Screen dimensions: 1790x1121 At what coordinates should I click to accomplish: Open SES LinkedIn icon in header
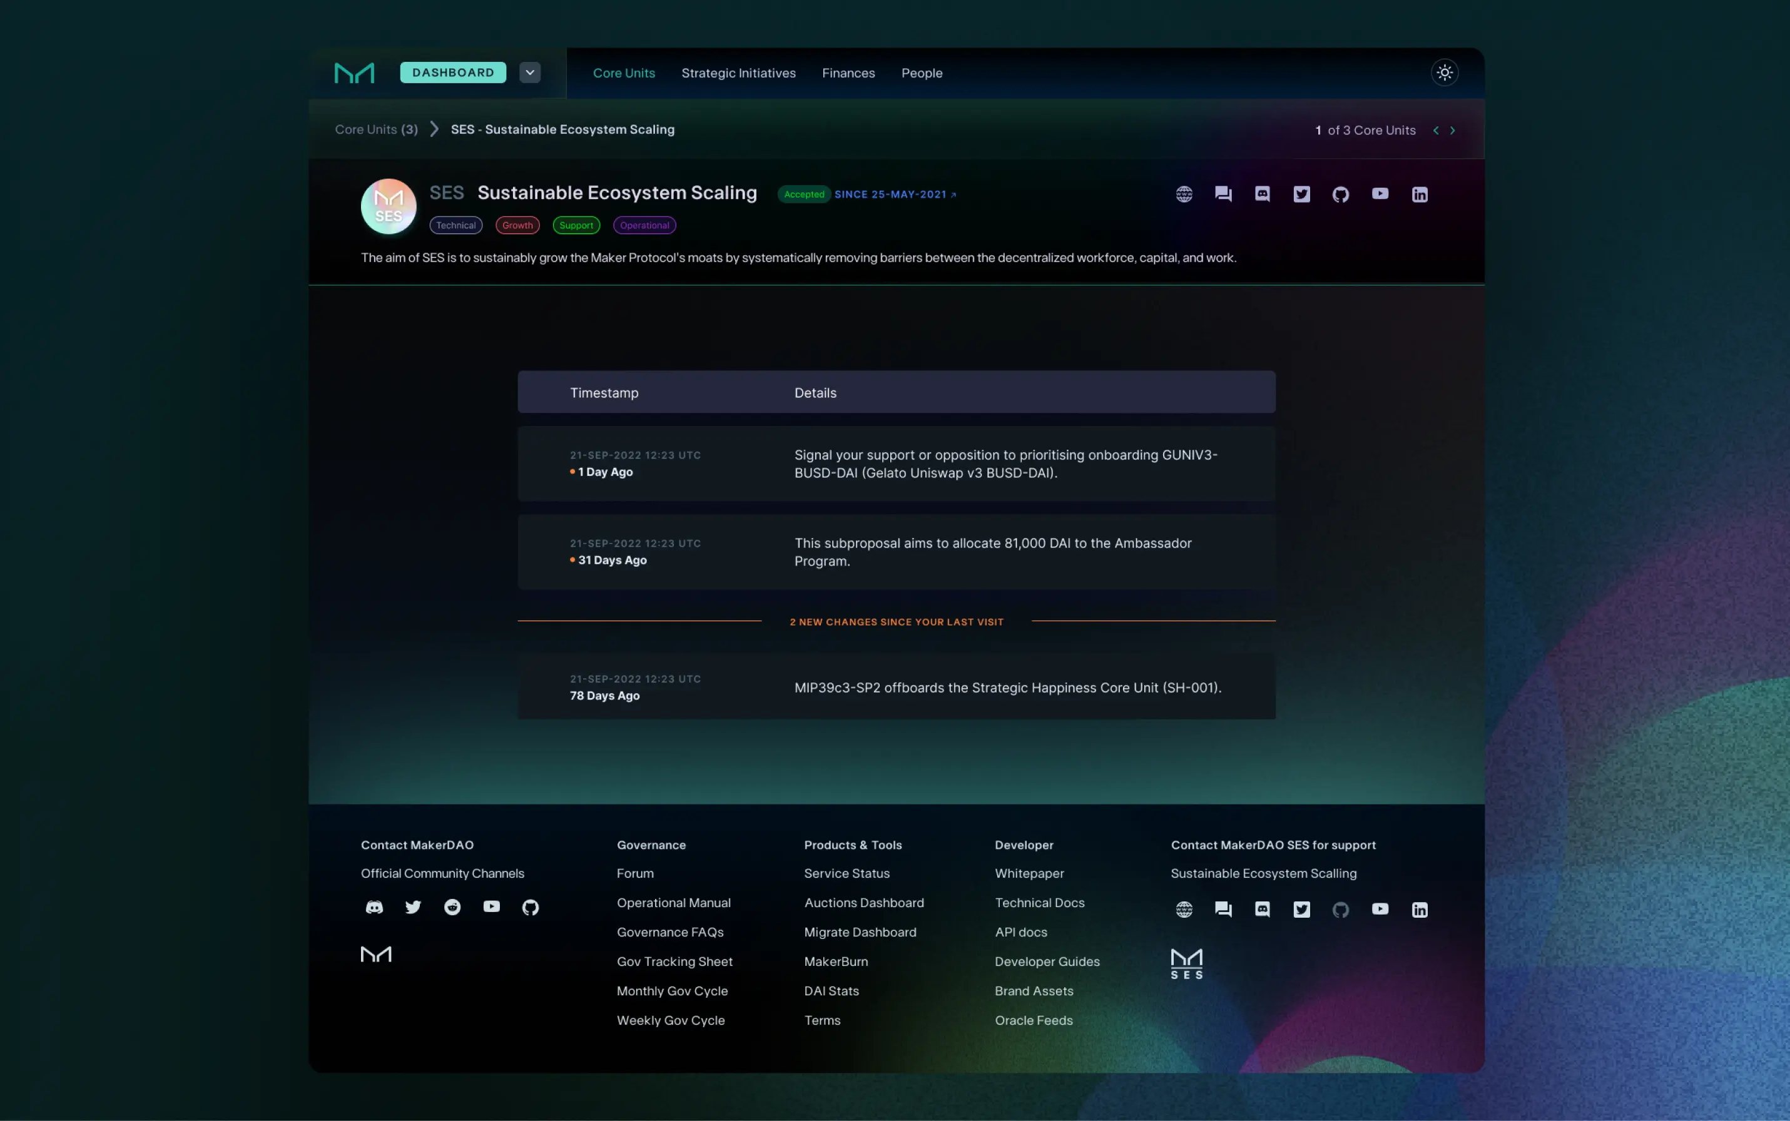tap(1419, 195)
